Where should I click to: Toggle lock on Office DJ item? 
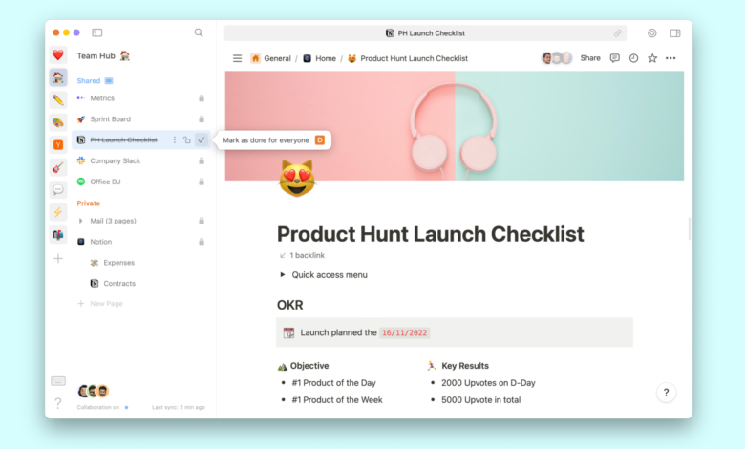(x=202, y=182)
